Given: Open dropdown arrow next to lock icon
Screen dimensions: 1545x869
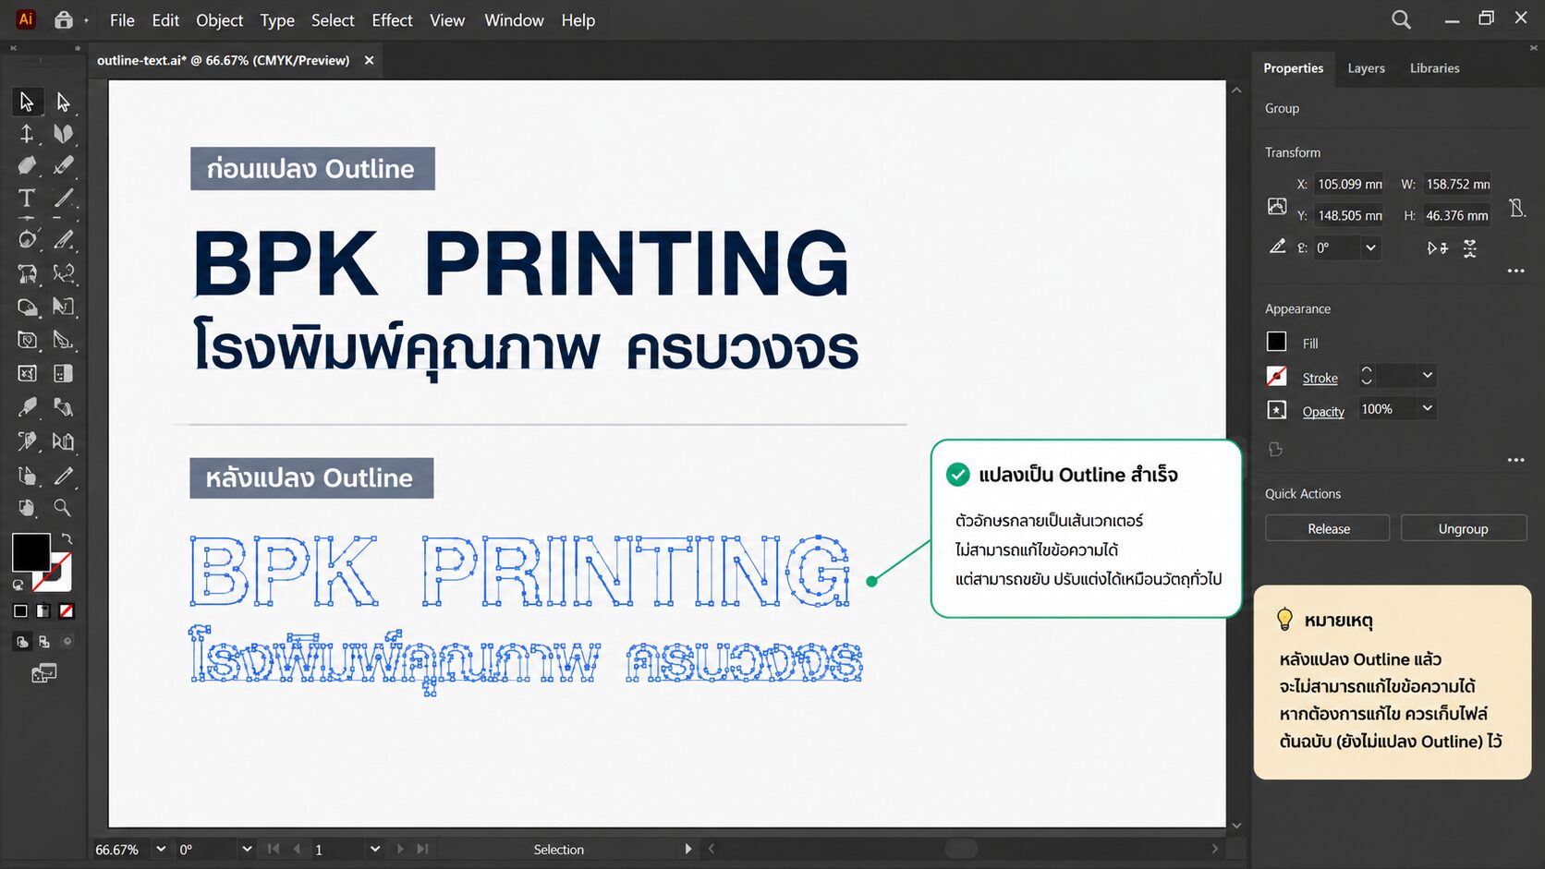Looking at the screenshot, I should (x=87, y=20).
